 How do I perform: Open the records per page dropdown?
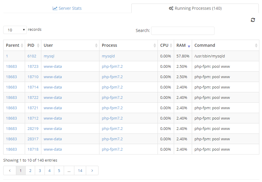(15, 30)
